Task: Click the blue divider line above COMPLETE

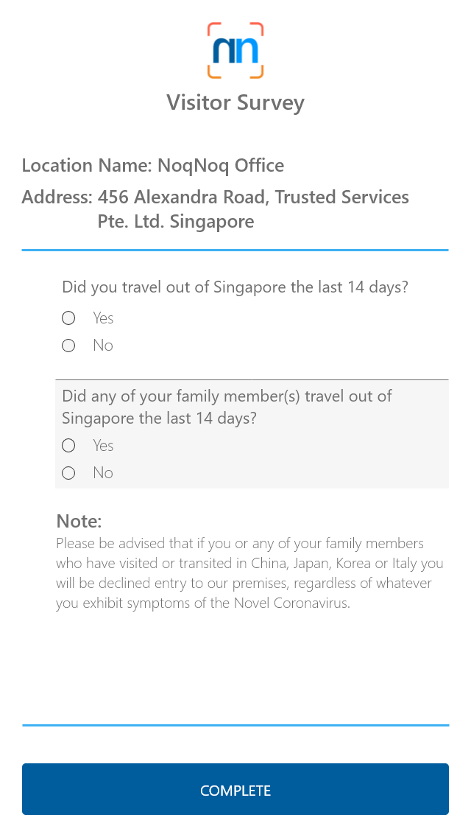Action: click(235, 725)
